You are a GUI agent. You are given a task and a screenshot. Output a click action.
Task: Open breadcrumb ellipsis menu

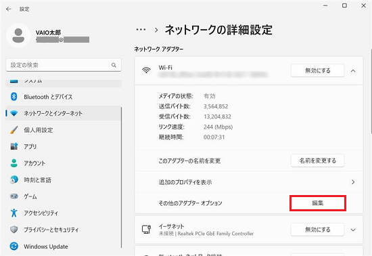click(141, 30)
